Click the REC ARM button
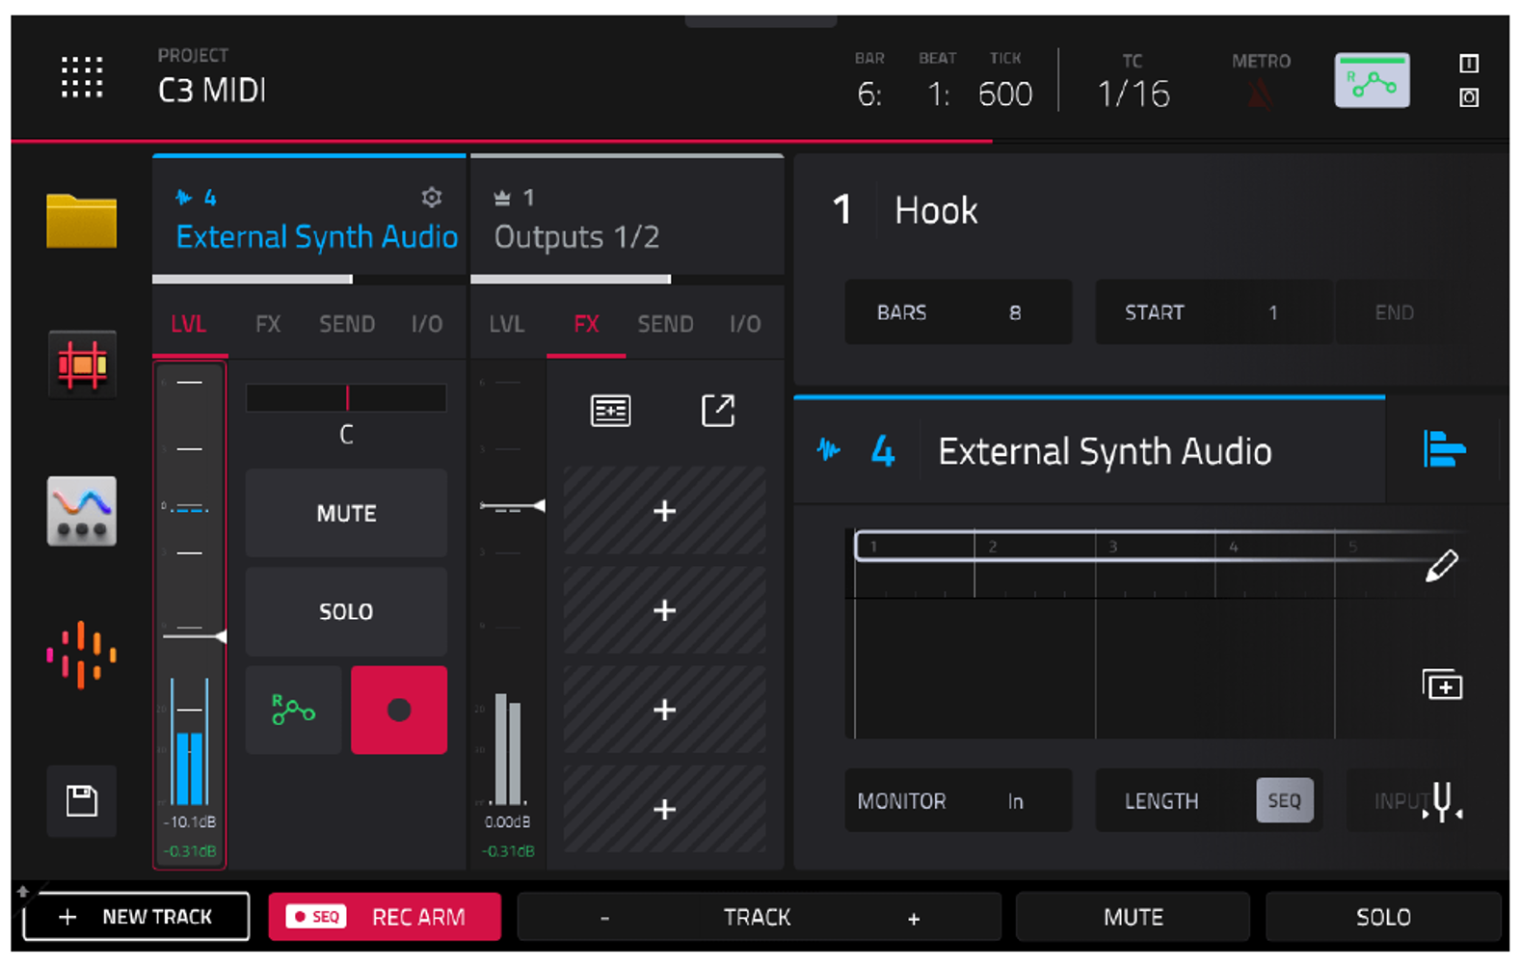 coord(385,917)
